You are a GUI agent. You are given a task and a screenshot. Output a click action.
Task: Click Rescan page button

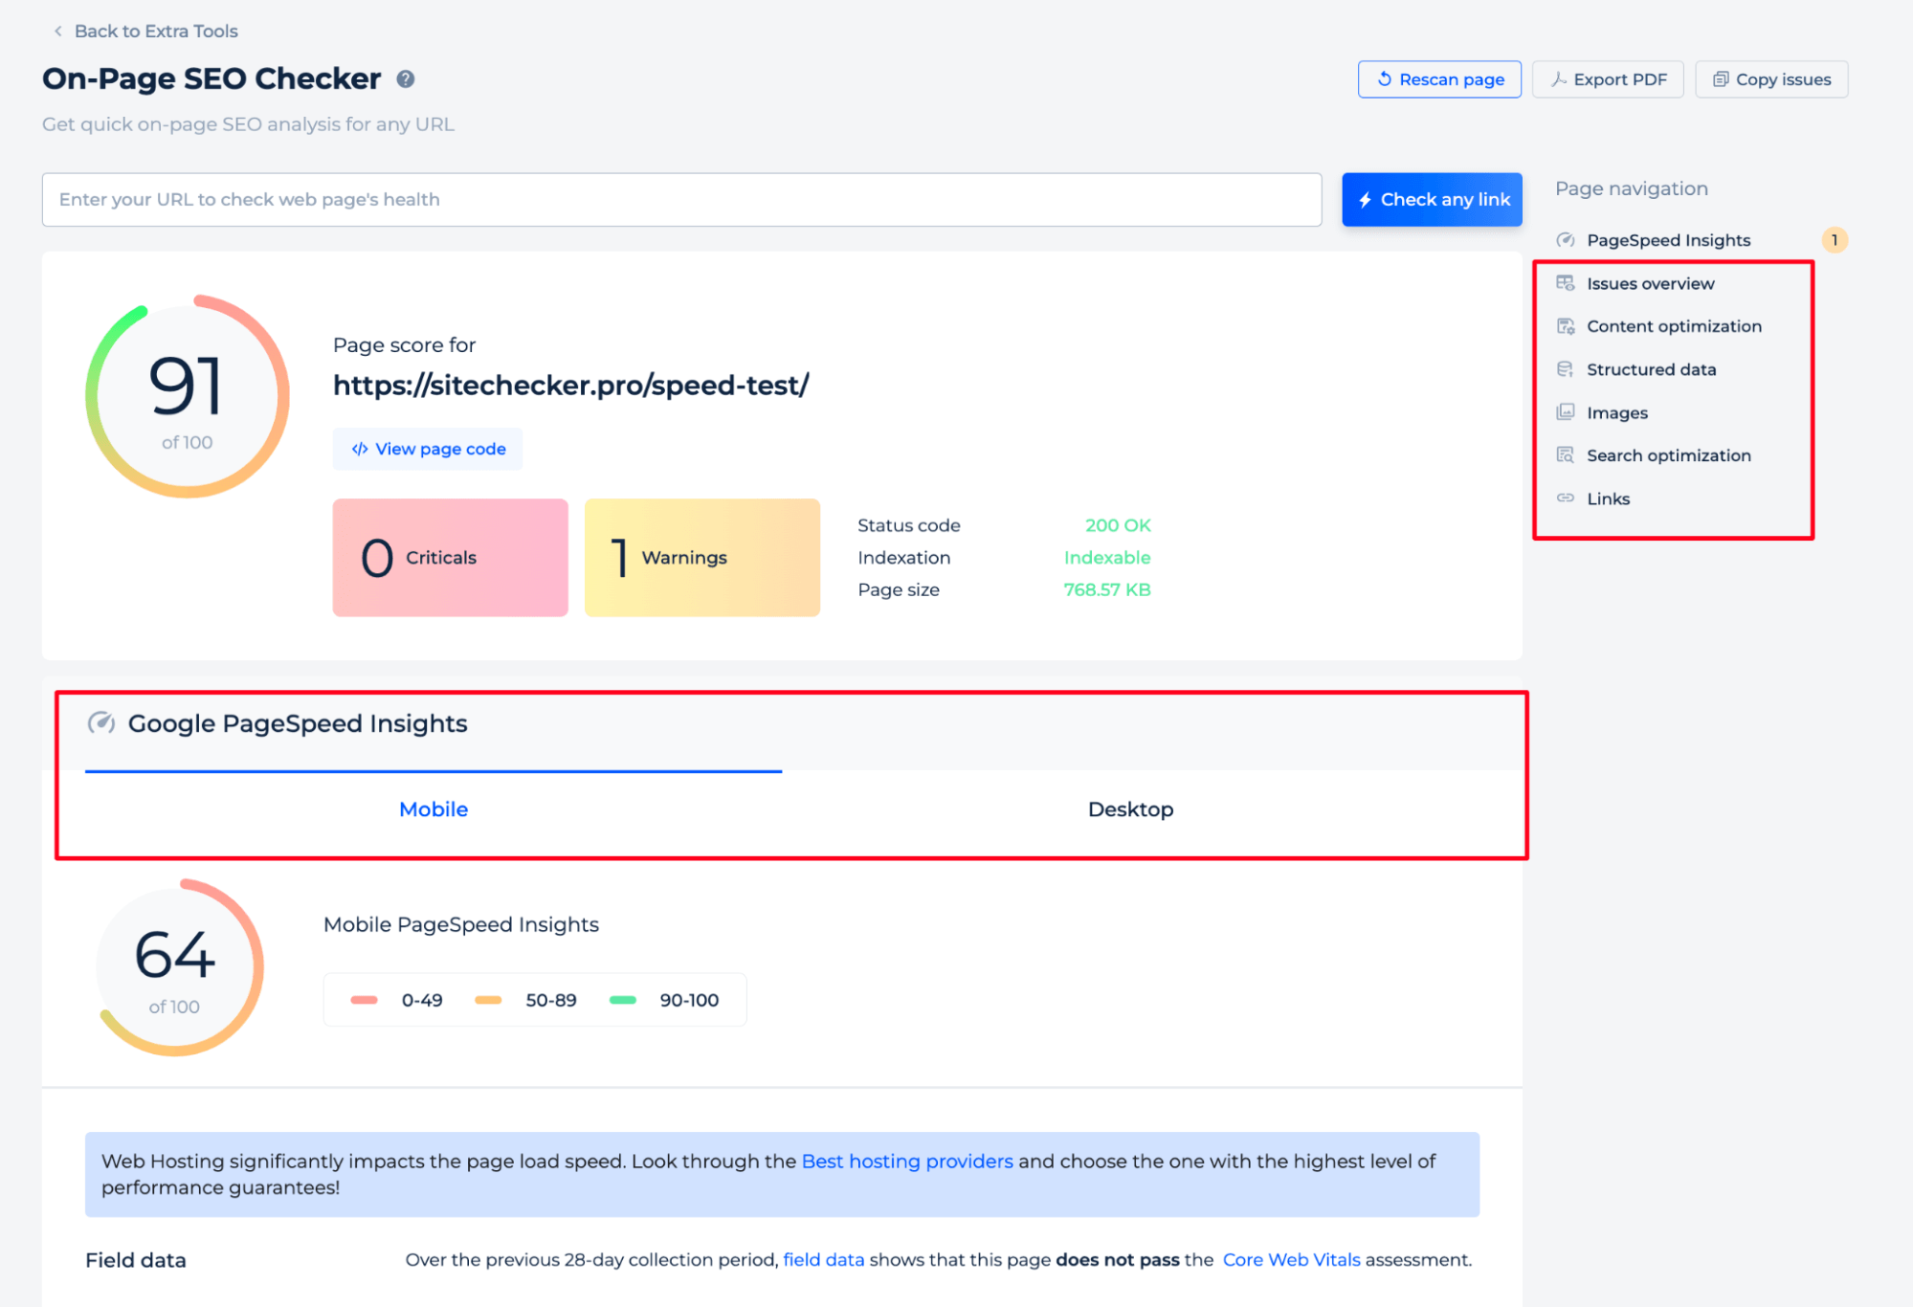(1439, 79)
